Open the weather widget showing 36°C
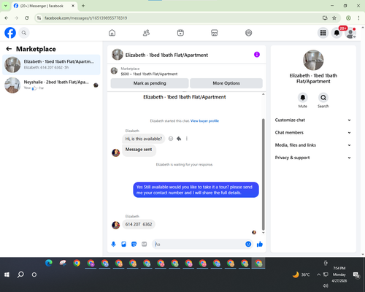Image resolution: width=365 pixels, height=292 pixels. coord(301,274)
